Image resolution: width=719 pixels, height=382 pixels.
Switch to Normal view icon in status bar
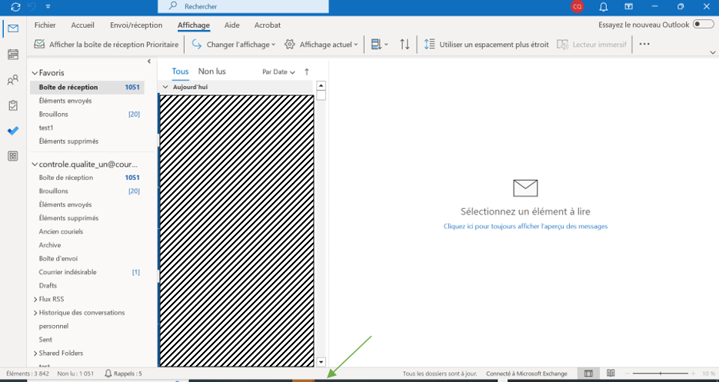(x=588, y=374)
